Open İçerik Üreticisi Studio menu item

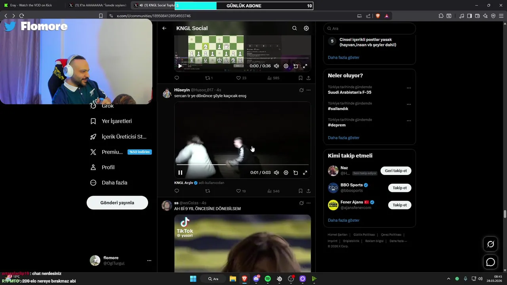click(118, 137)
